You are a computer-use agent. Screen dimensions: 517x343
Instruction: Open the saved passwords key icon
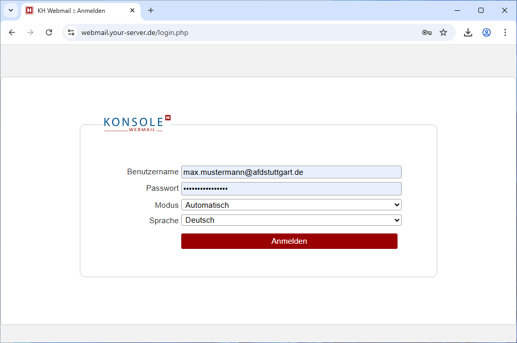tap(426, 32)
